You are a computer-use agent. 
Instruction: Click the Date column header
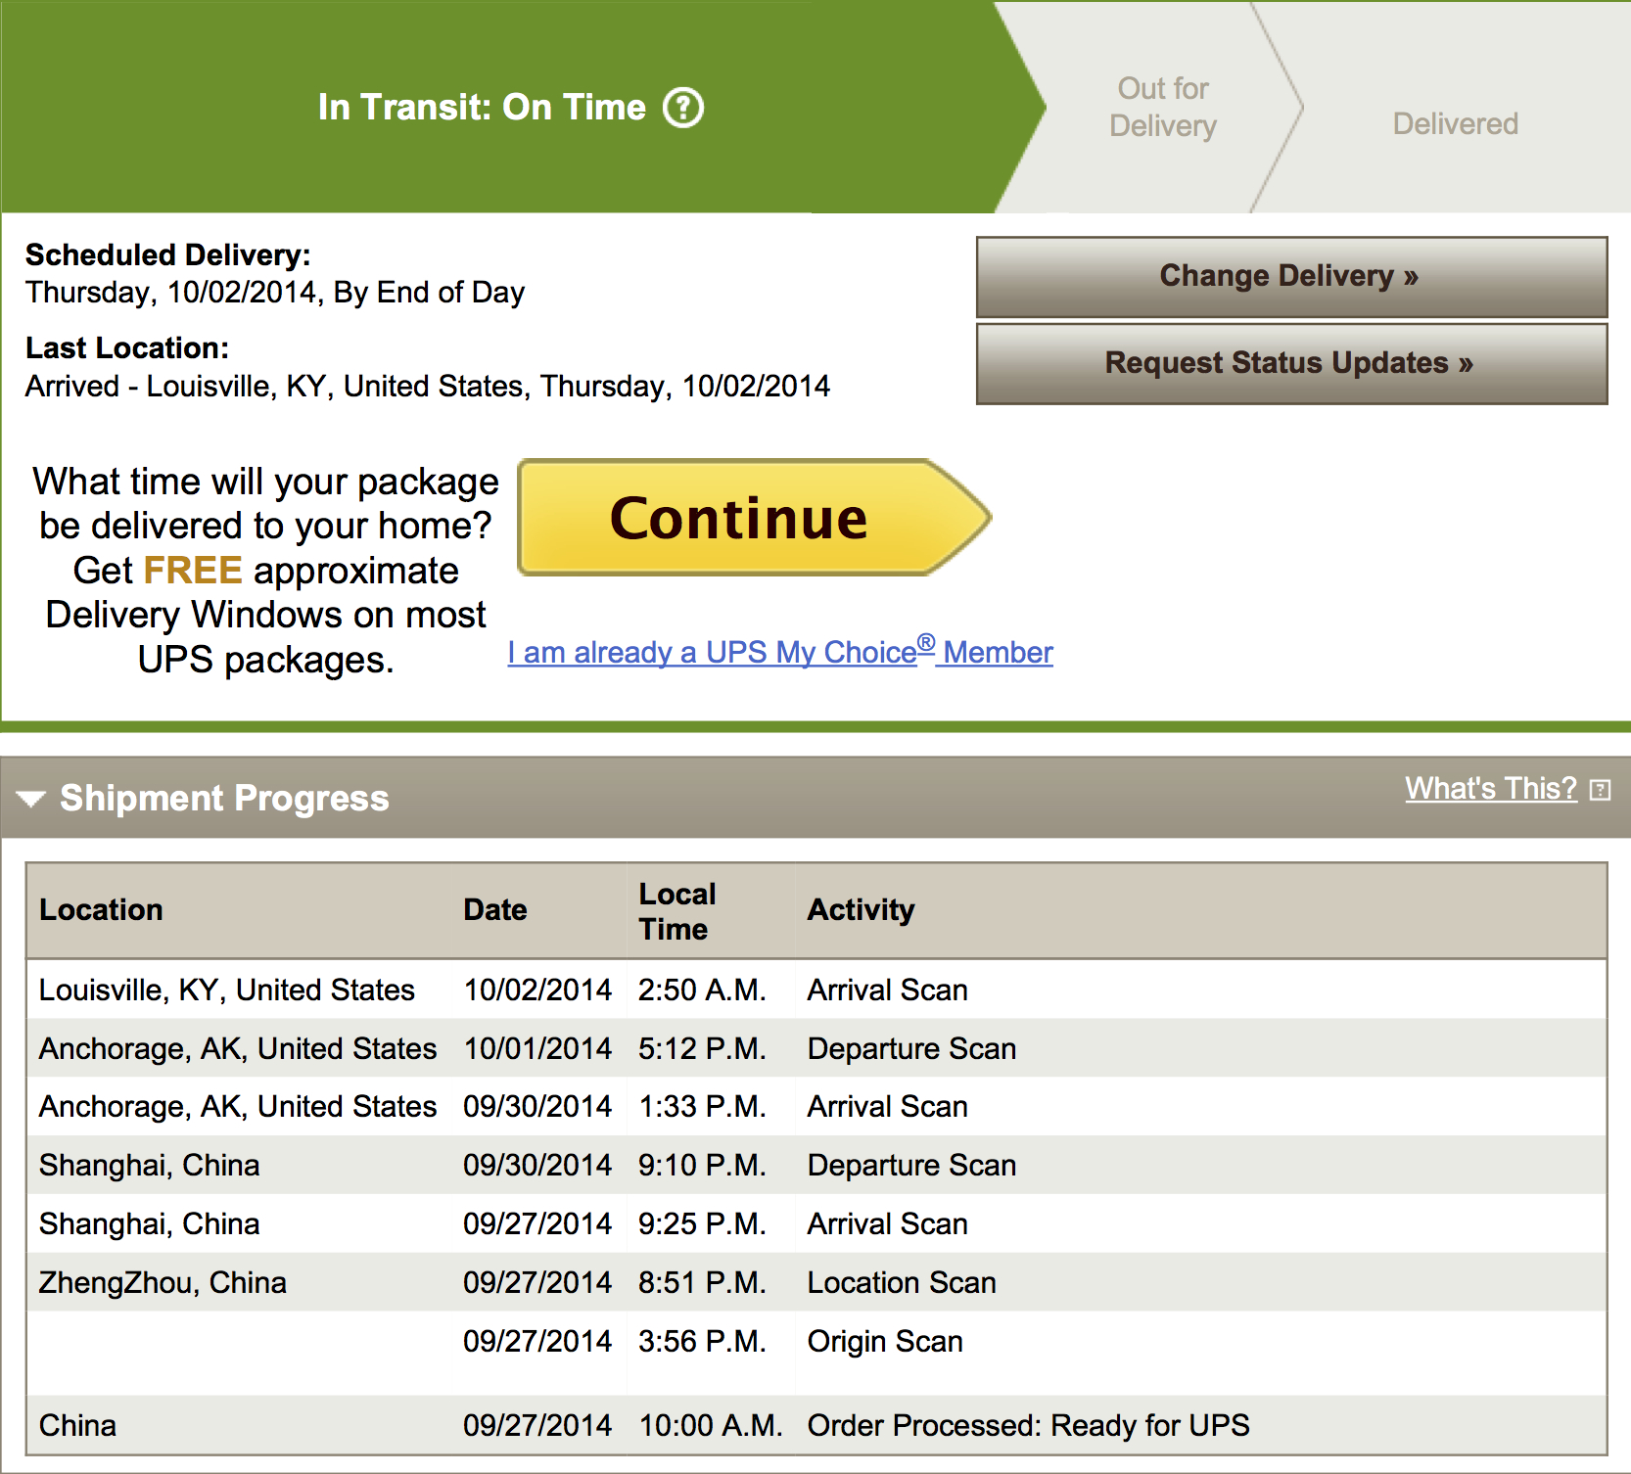point(494,909)
